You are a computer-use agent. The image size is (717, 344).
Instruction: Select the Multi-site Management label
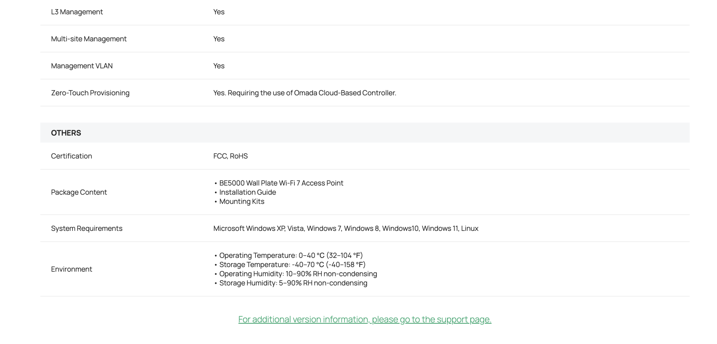point(89,39)
